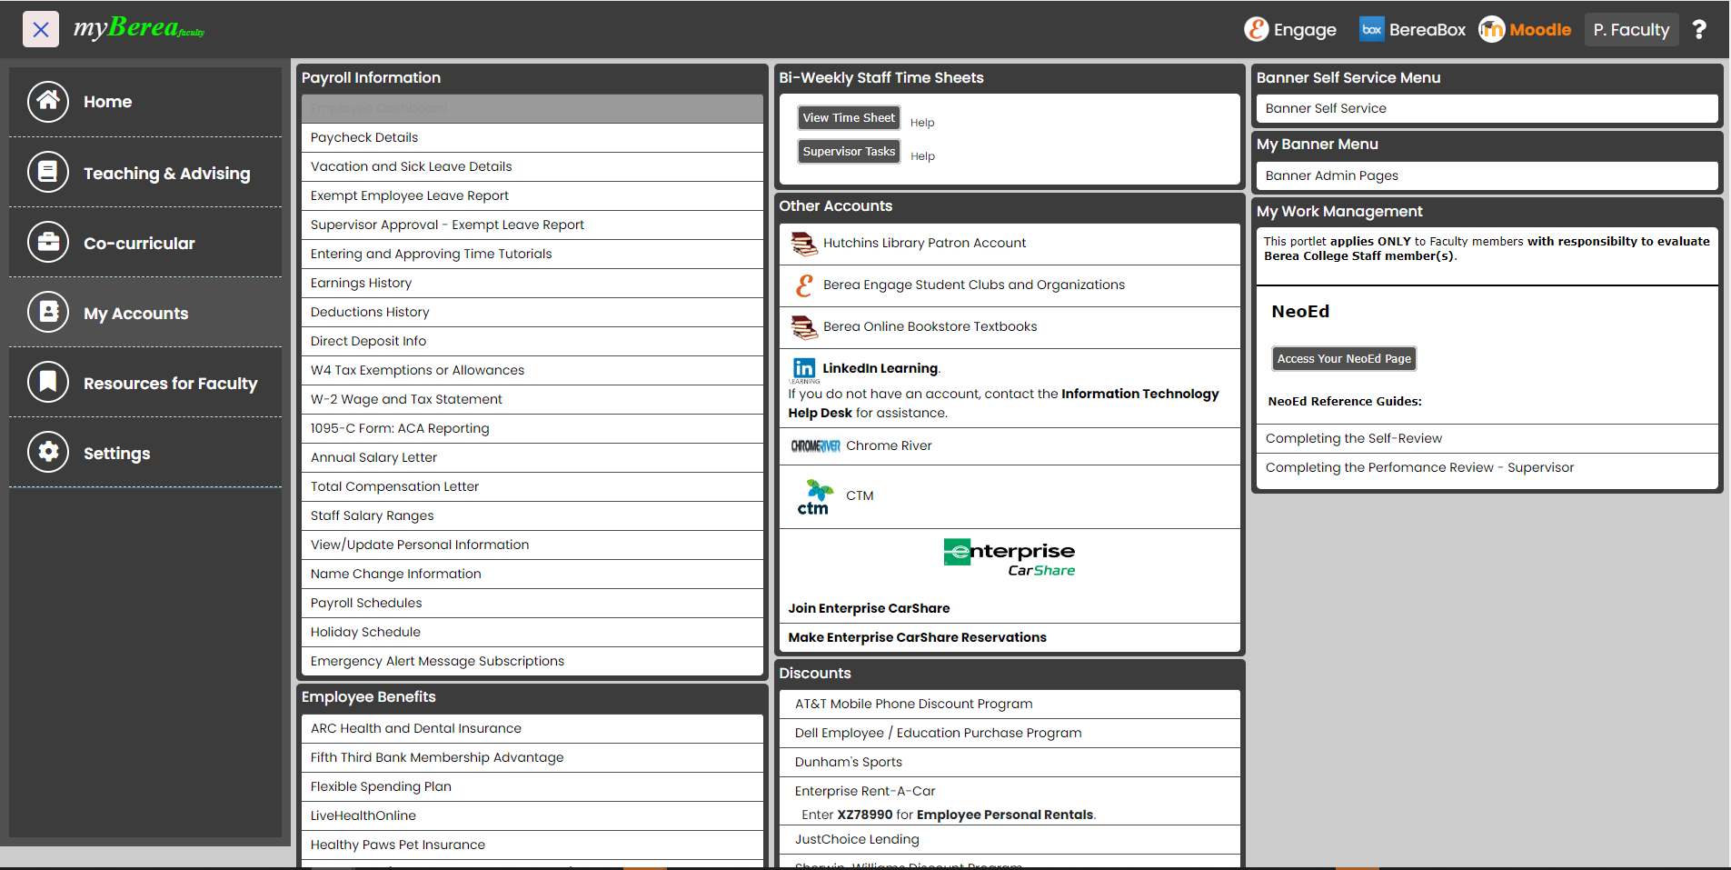1731x870 pixels.
Task: Click the Enterprise CarShare logo
Action: pyautogui.click(x=1009, y=557)
